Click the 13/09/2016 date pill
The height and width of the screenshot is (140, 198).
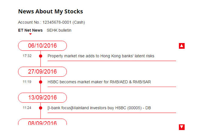[x=42, y=98]
